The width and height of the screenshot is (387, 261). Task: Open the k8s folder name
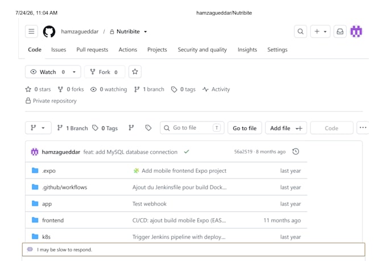(x=46, y=237)
